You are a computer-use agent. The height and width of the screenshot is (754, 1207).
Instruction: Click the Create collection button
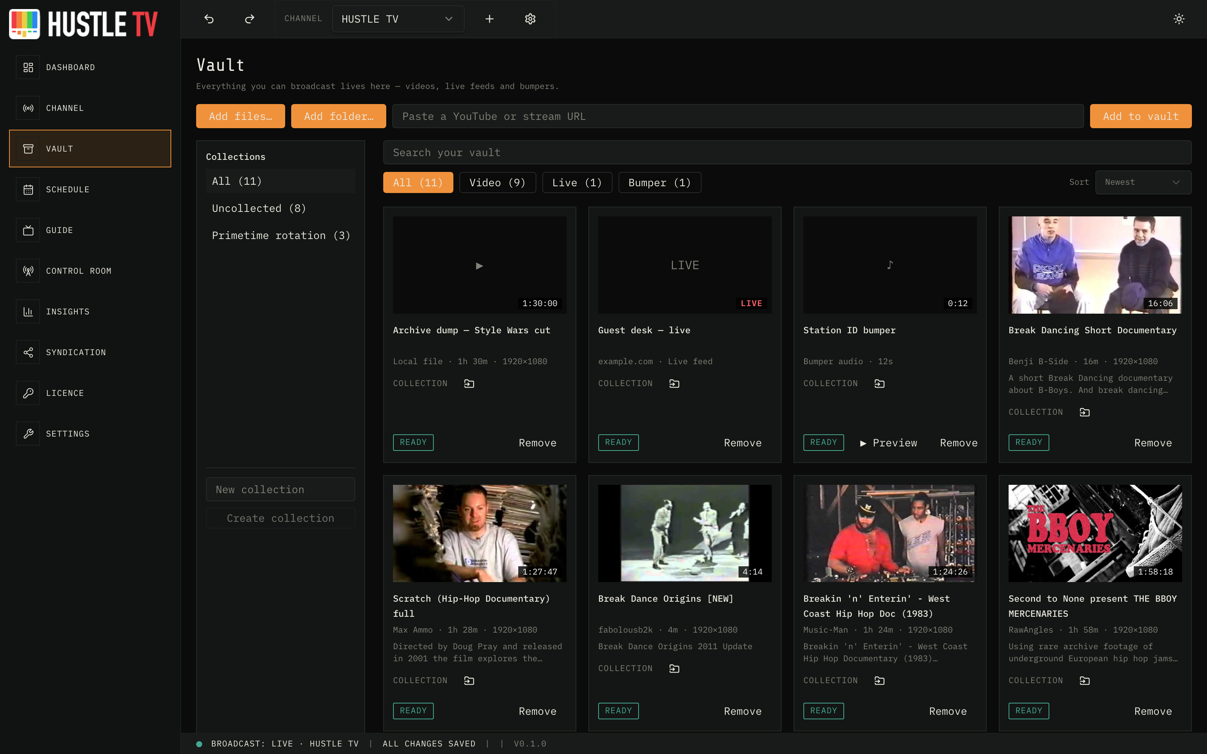pyautogui.click(x=280, y=518)
